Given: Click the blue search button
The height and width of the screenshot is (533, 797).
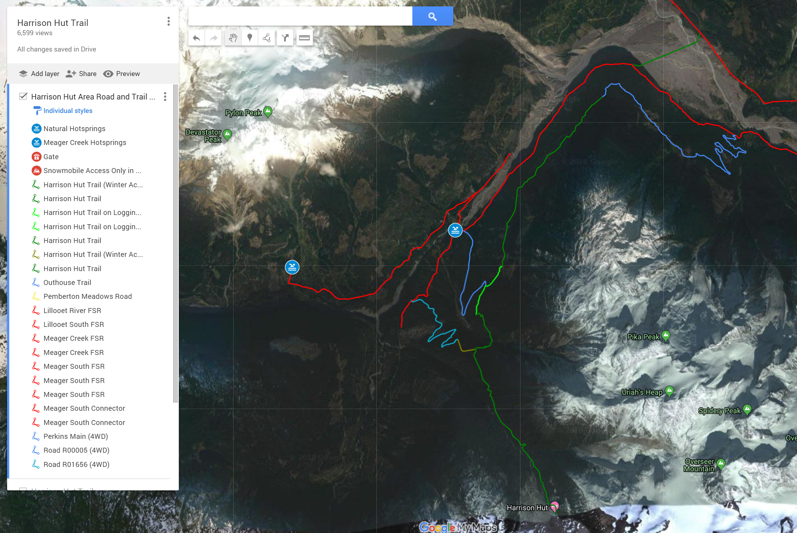Looking at the screenshot, I should pos(432,16).
